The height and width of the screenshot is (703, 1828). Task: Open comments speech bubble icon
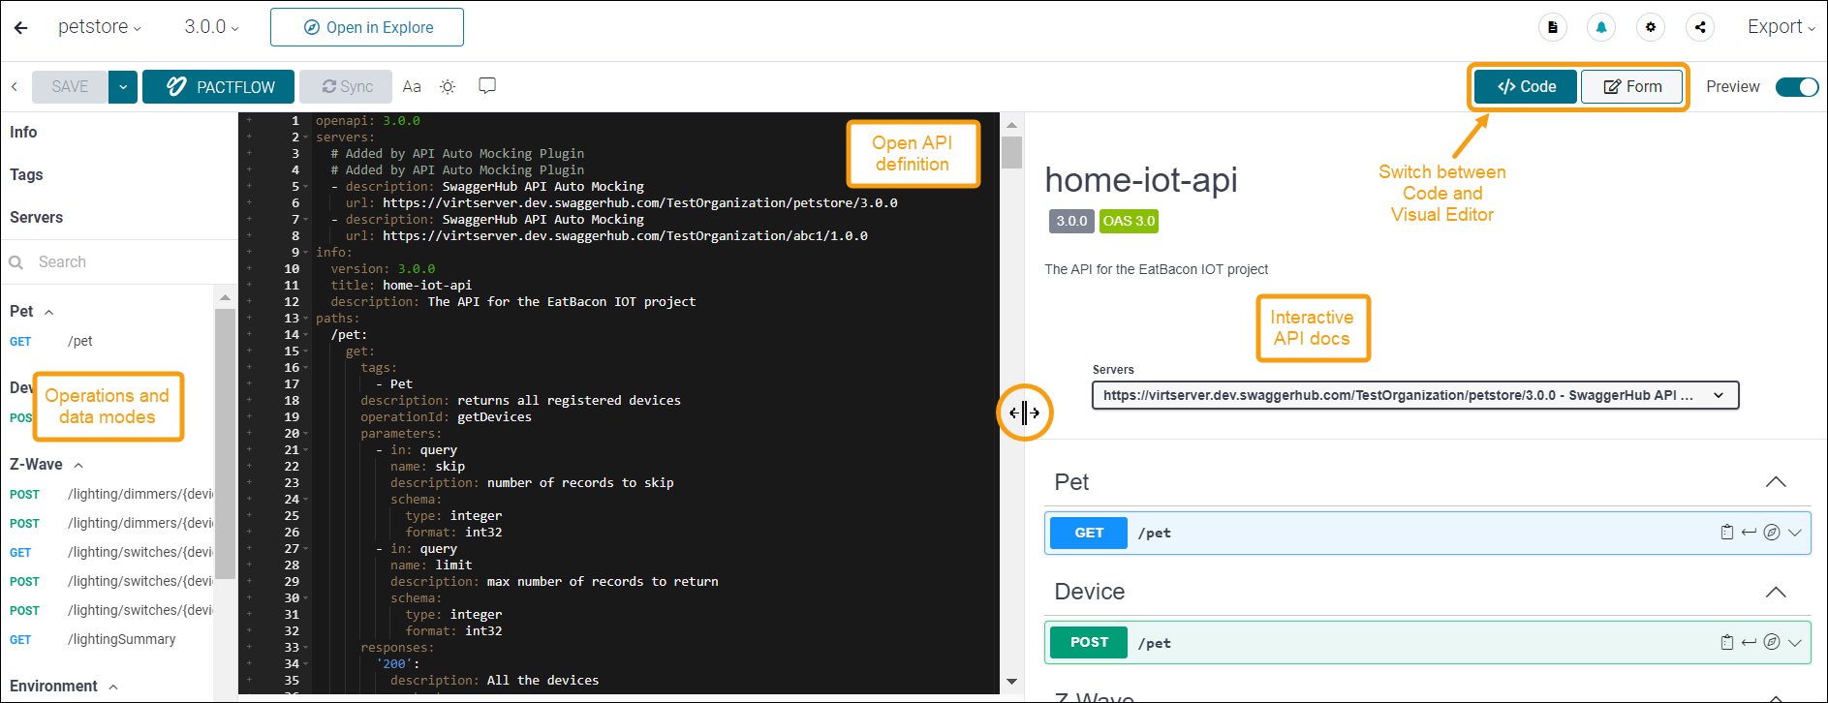487,86
